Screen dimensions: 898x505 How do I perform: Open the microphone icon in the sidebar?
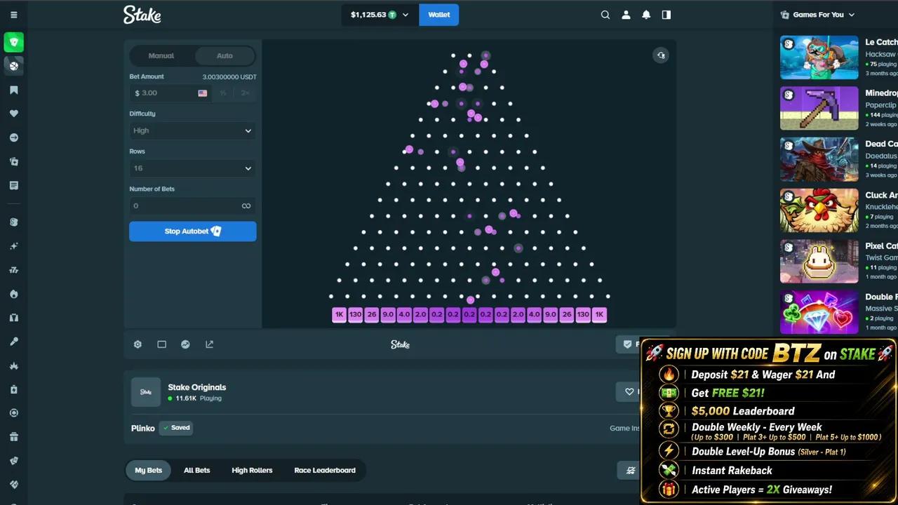[x=13, y=342]
